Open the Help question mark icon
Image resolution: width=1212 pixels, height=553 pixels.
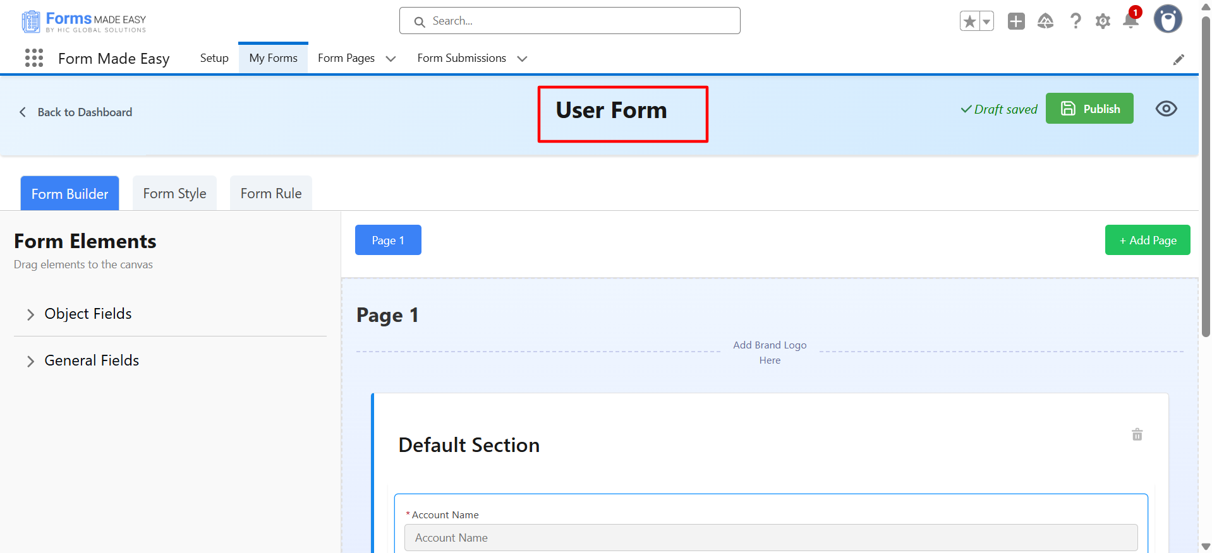[1076, 21]
